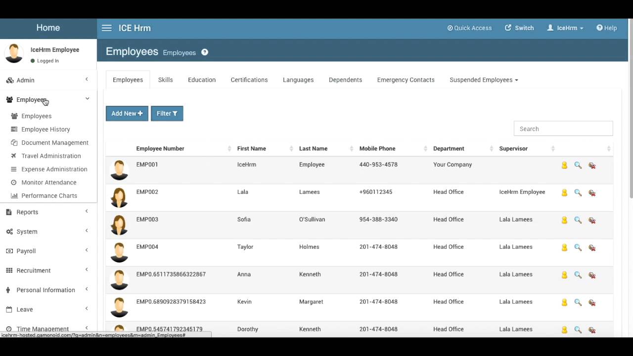The height and width of the screenshot is (356, 633).
Task: Magnifier icon for Kevin Margaret row
Action: click(x=578, y=303)
